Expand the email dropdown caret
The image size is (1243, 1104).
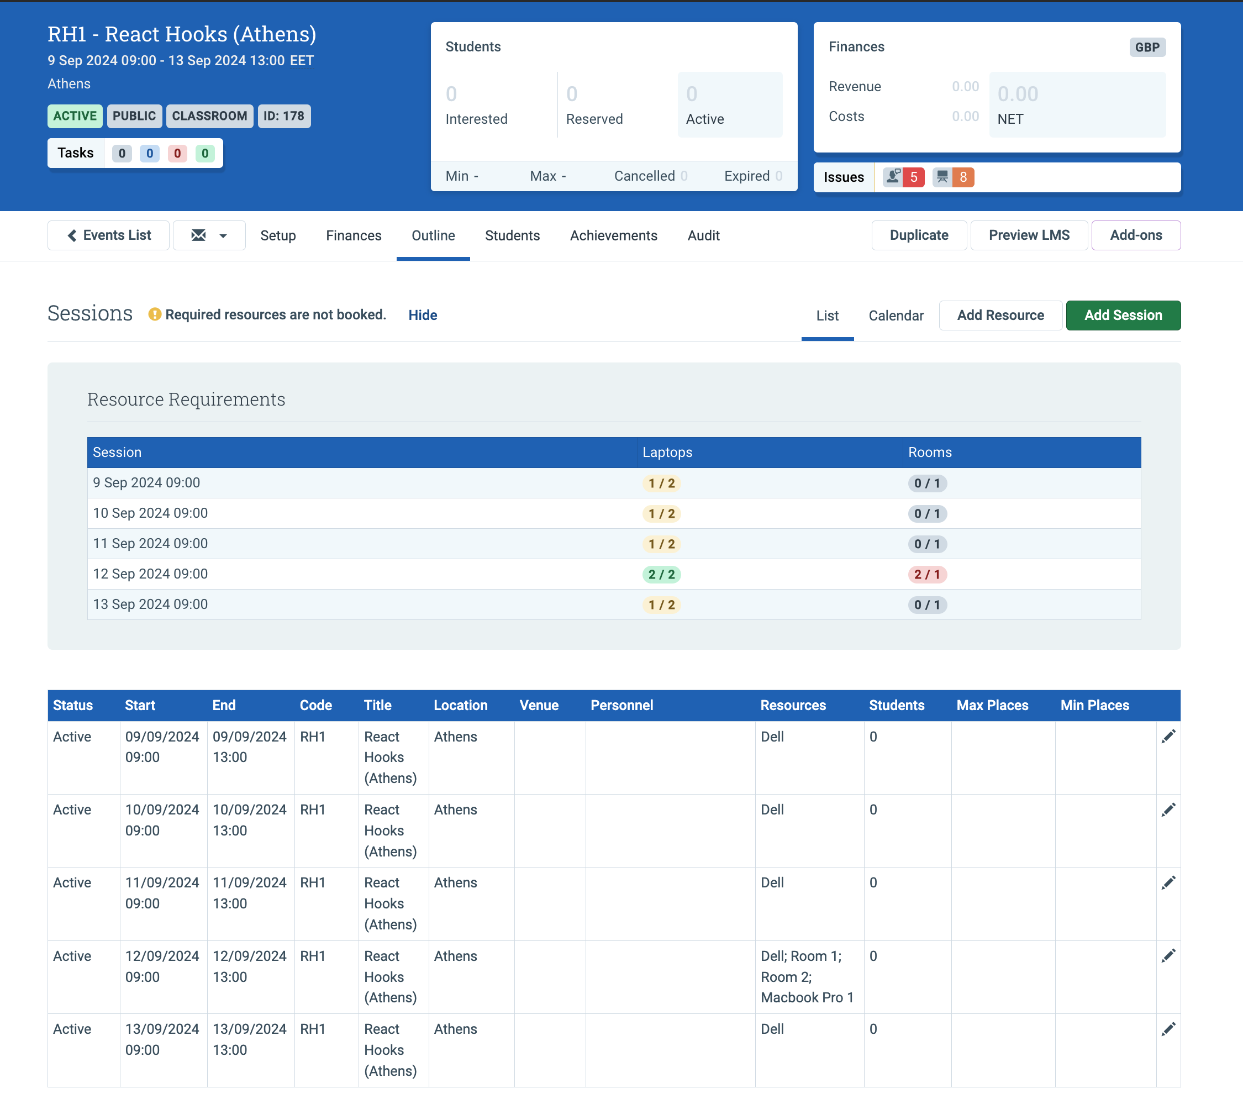223,236
